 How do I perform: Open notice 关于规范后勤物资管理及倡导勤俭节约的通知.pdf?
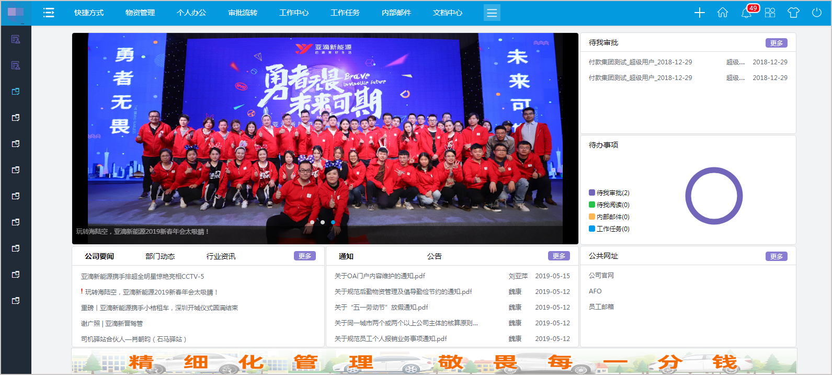point(403,291)
